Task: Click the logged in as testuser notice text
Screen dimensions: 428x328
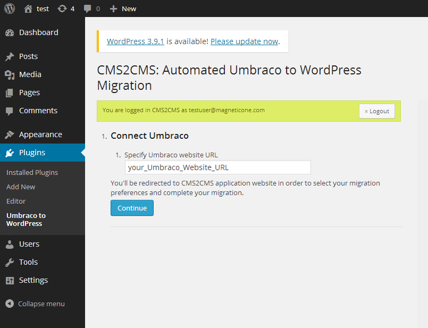Action: point(183,110)
